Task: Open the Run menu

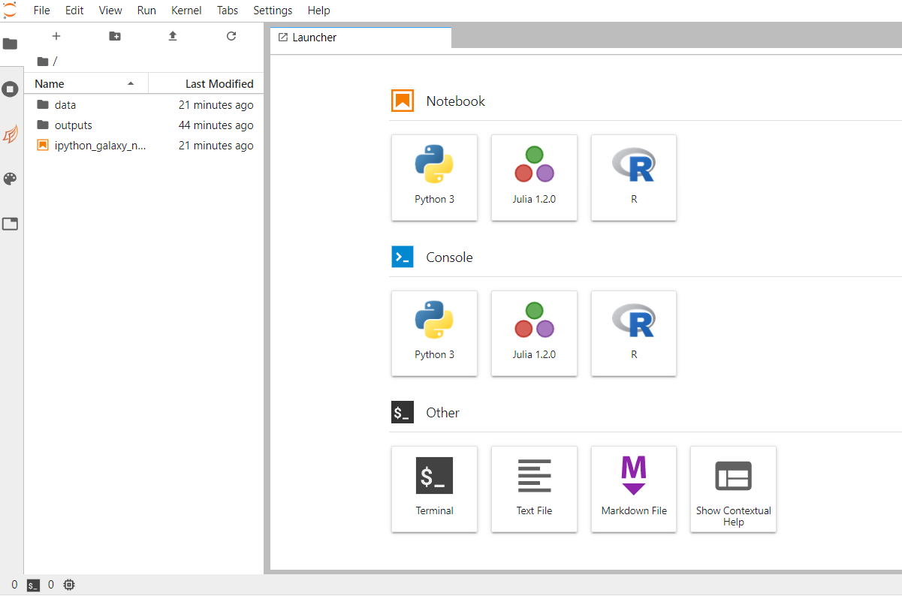Action: (x=146, y=11)
